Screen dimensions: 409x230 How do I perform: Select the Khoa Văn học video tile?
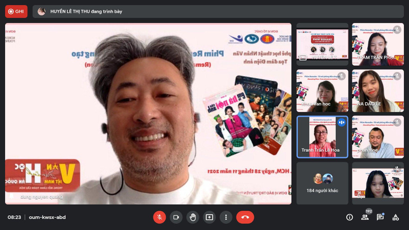pos(322,91)
